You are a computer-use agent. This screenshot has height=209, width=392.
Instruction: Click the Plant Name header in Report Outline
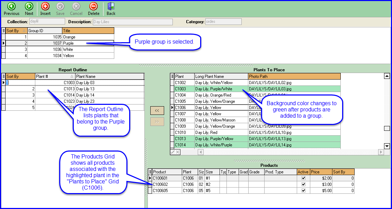(x=109, y=76)
